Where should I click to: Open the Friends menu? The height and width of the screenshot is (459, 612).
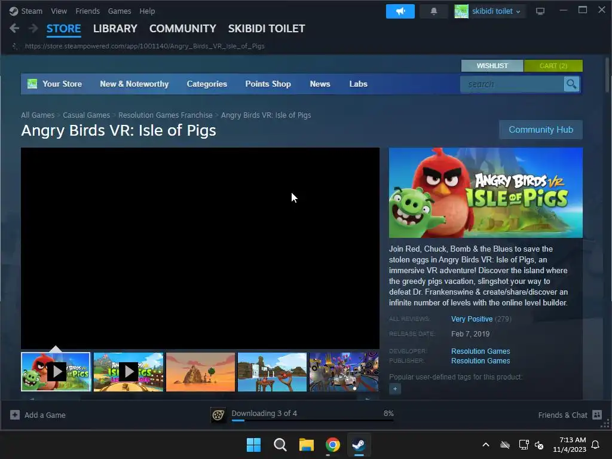pos(87,11)
